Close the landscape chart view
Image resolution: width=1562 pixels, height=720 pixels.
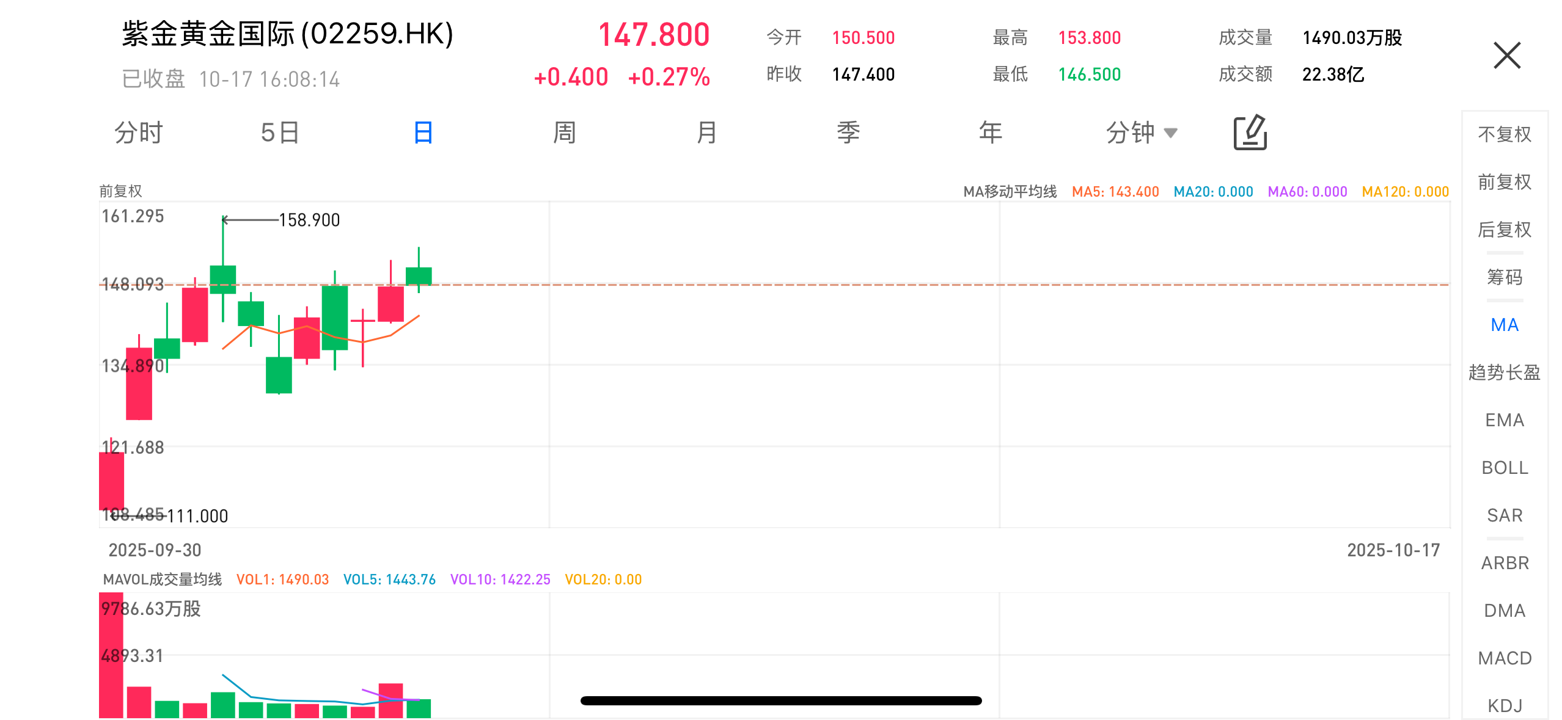pyautogui.click(x=1506, y=56)
